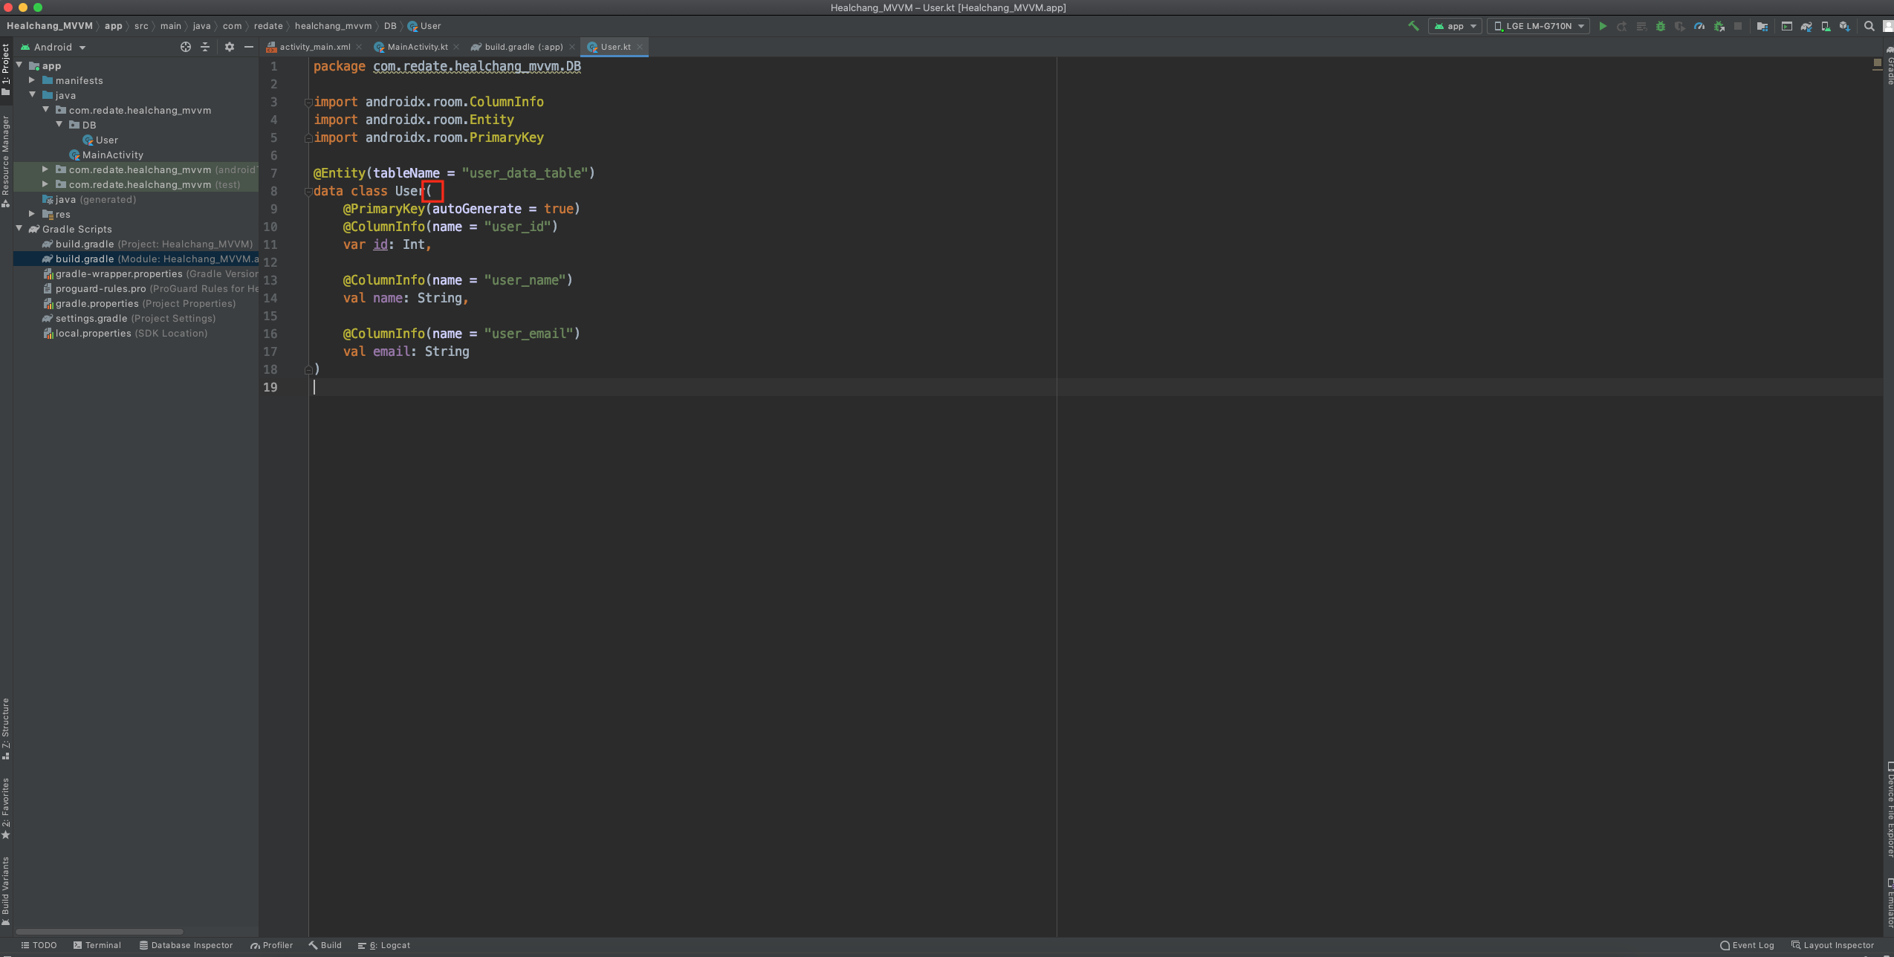This screenshot has width=1894, height=957.
Task: Switch to the MainActivity.kt editor tab
Action: [417, 47]
